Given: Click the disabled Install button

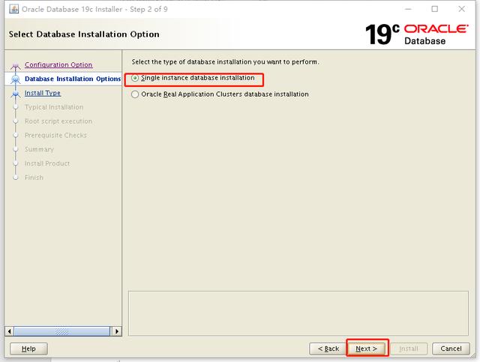Looking at the screenshot, I should [x=409, y=349].
